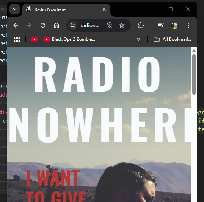Open the Chrome profile avatar

pyautogui.click(x=174, y=25)
